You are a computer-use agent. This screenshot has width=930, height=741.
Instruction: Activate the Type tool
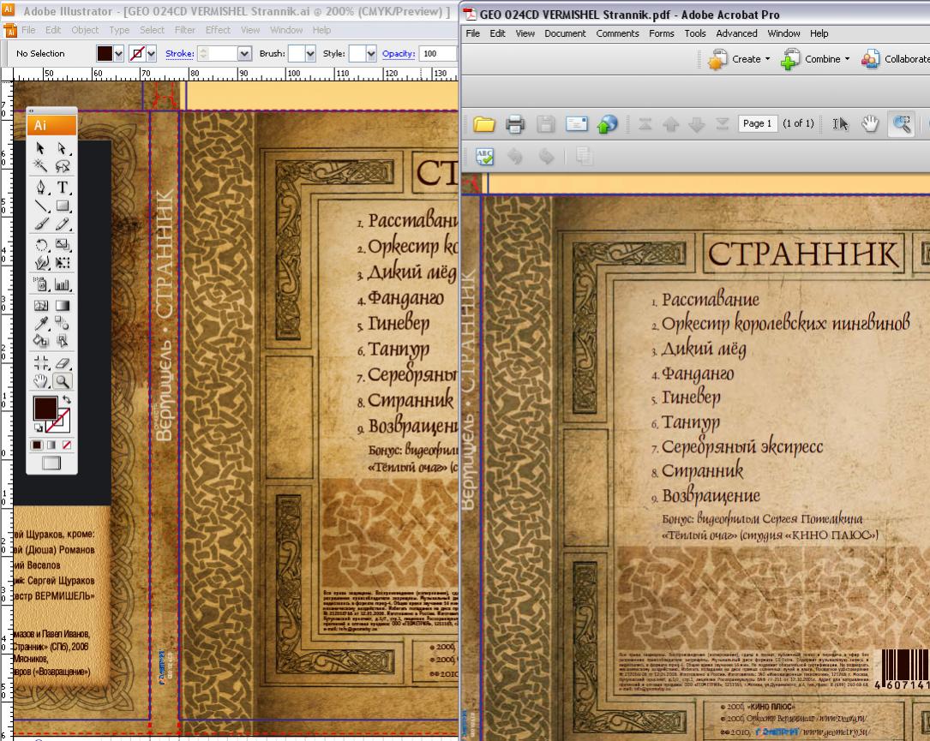coord(62,188)
